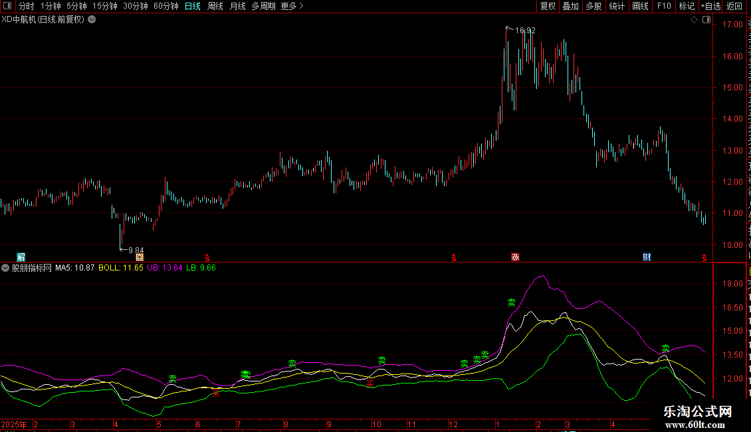
Task: Toggle the sidebar panel icon at top-left
Action: [x=7, y=6]
